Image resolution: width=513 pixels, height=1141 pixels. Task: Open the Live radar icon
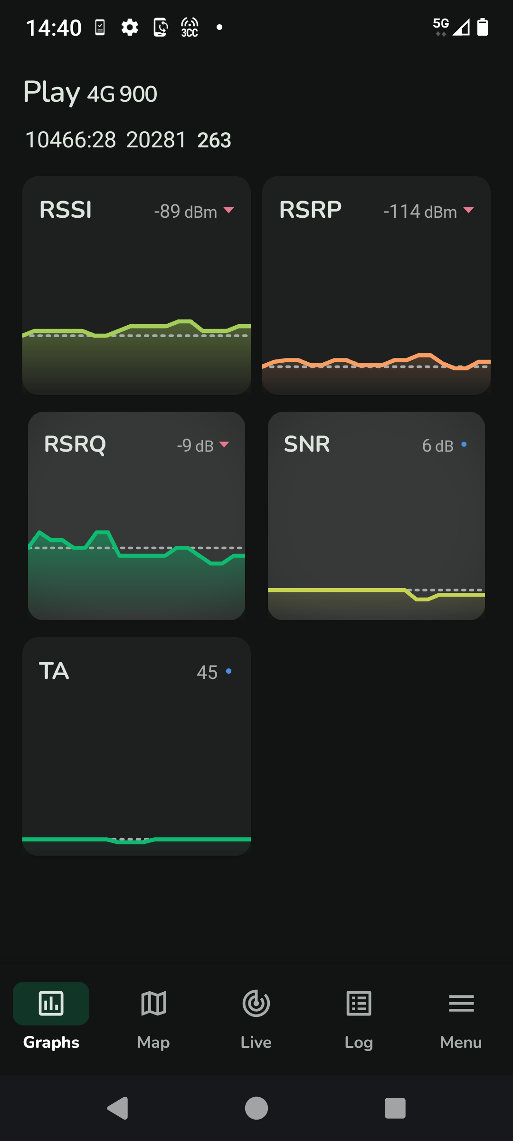(256, 1004)
